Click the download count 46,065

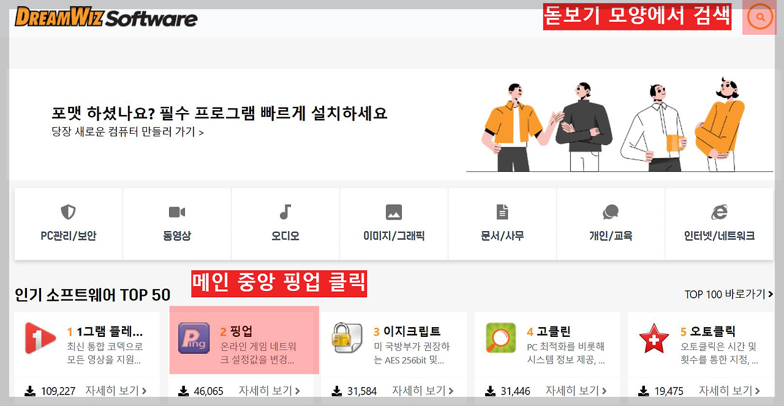point(209,391)
